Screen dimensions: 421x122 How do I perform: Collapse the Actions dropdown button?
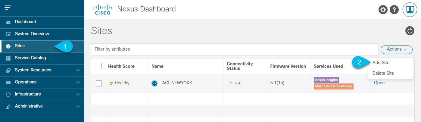pos(396,49)
